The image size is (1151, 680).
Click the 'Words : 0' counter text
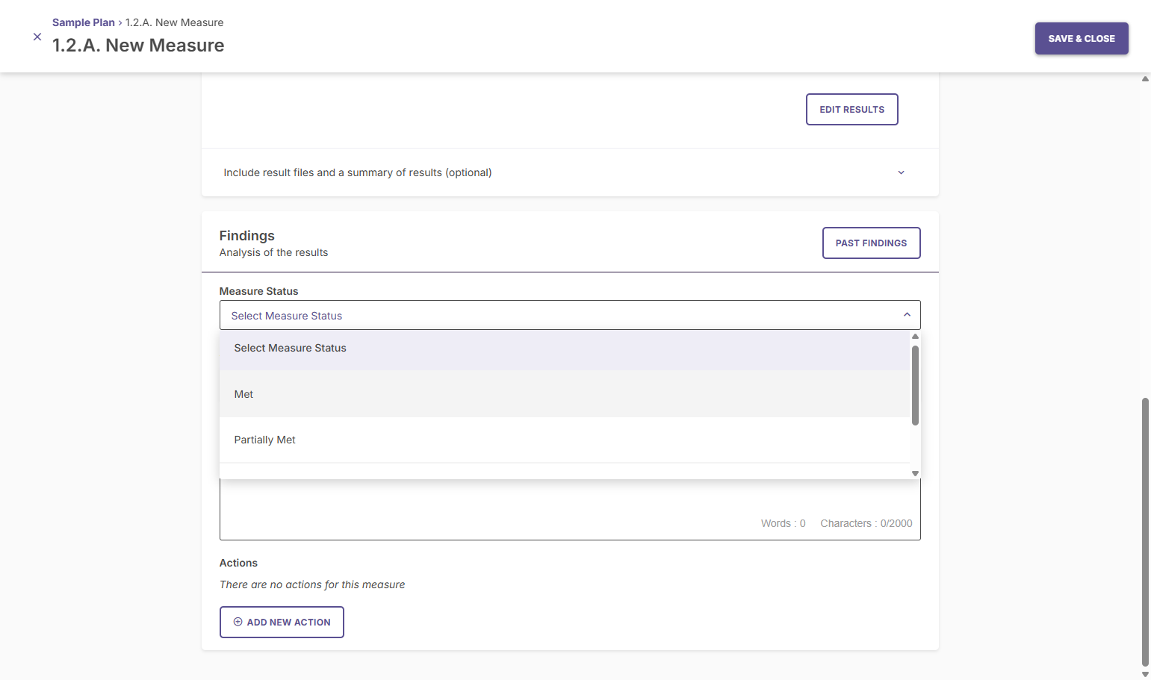click(783, 523)
